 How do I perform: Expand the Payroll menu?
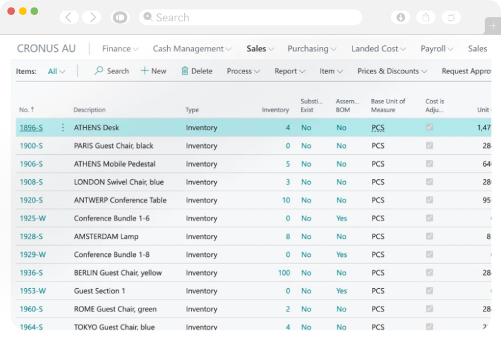pyautogui.click(x=436, y=49)
